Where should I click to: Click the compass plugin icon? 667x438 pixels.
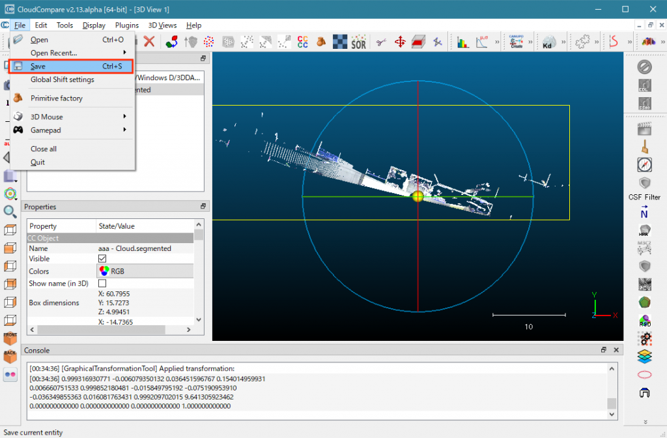point(644,165)
